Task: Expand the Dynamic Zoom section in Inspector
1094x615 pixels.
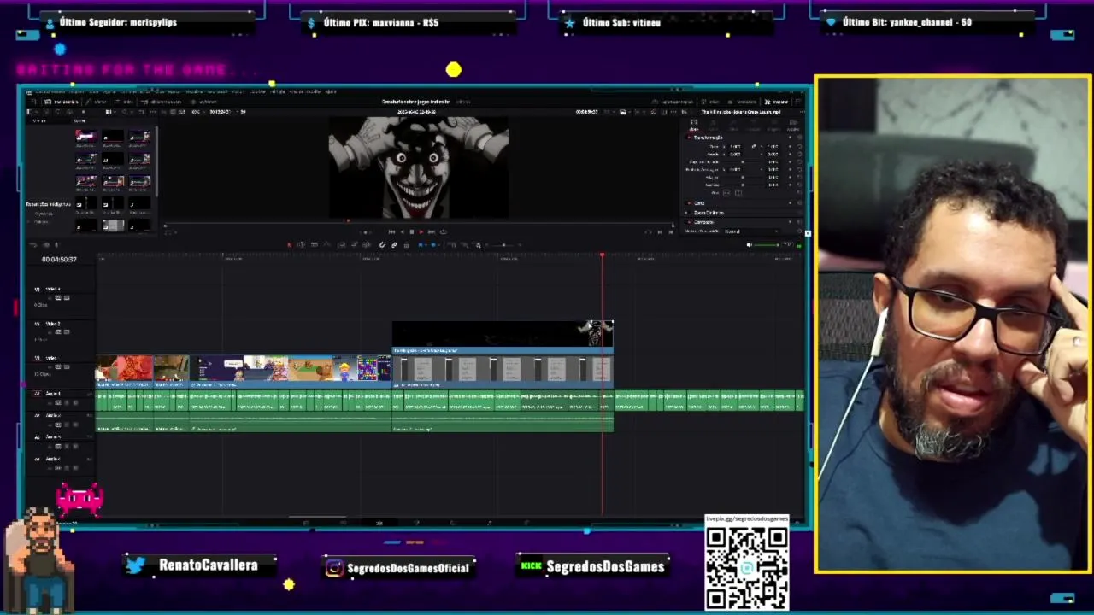Action: pyautogui.click(x=707, y=213)
